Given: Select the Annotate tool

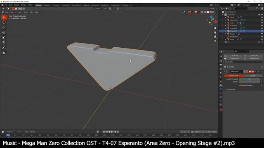Looking at the screenshot, I should (x=4, y=48).
